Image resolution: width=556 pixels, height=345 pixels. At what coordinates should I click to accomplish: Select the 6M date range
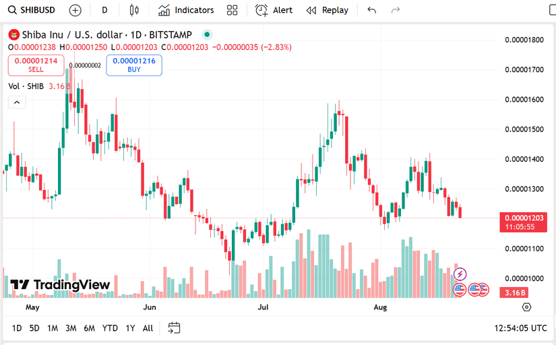(90, 328)
